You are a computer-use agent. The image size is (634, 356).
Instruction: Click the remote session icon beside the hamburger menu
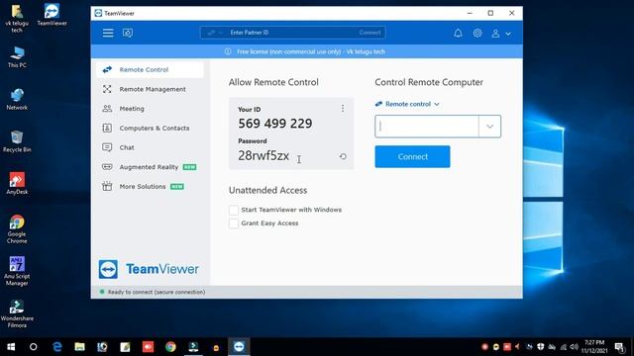click(128, 33)
